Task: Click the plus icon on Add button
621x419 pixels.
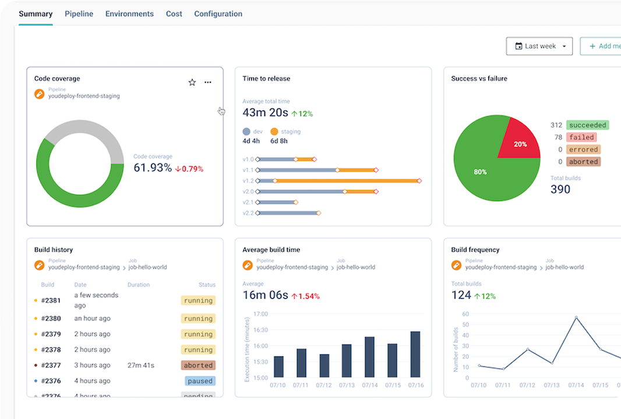Action: (x=592, y=47)
